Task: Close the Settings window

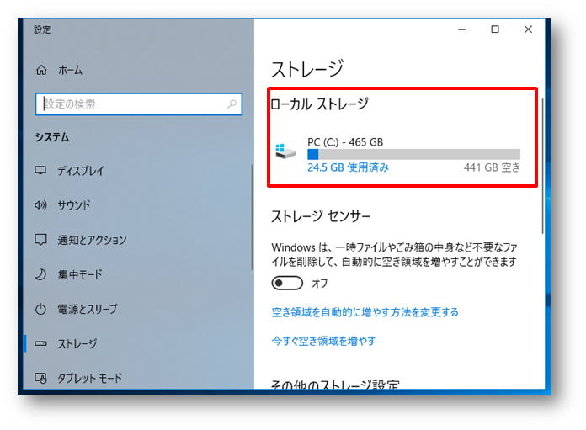Action: 528,29
